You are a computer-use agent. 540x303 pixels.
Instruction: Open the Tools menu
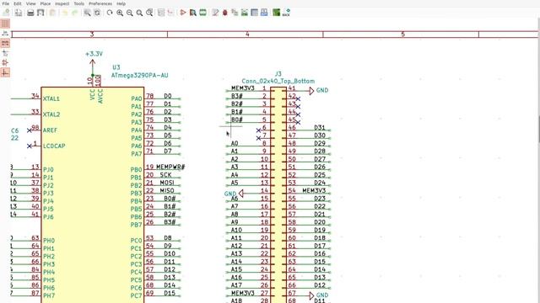[x=78, y=3]
